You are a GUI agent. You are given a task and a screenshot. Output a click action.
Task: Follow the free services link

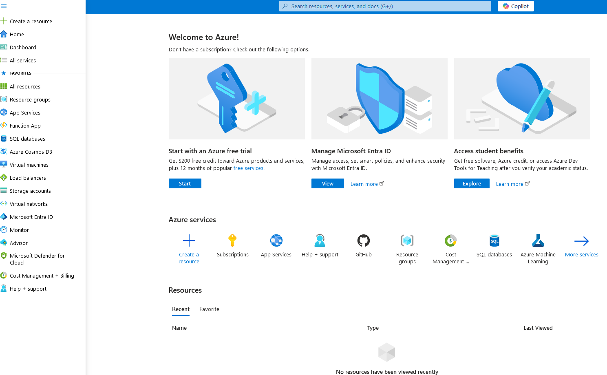tap(248, 168)
